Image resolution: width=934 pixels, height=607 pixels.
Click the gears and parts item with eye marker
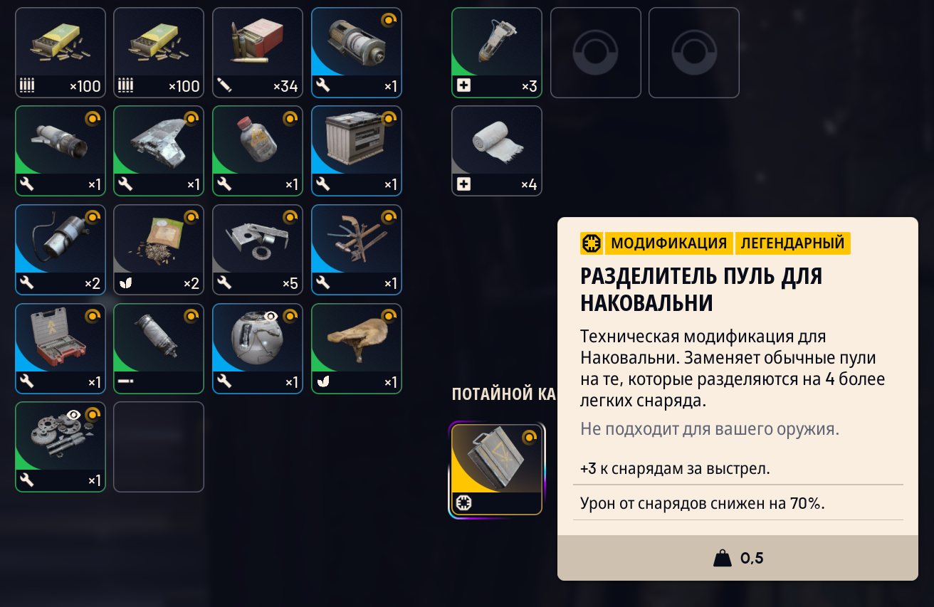coord(61,447)
